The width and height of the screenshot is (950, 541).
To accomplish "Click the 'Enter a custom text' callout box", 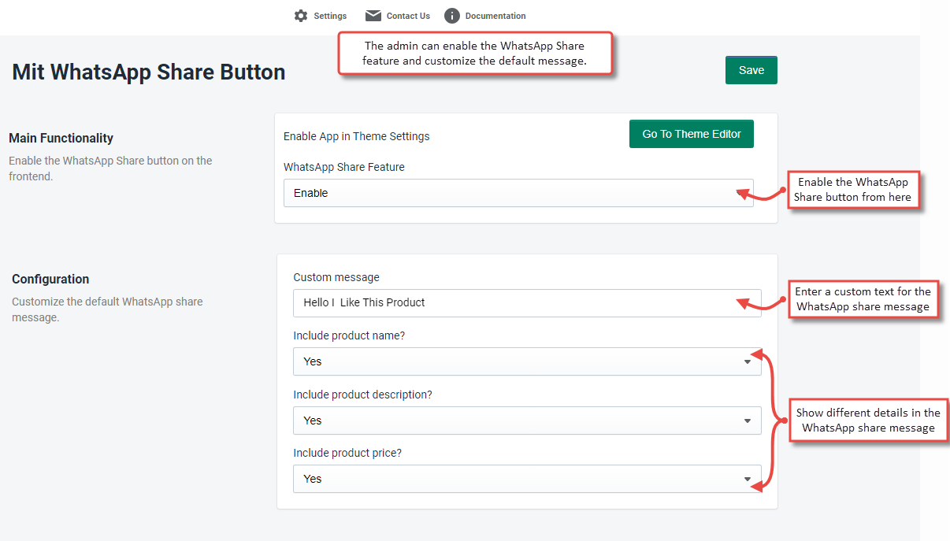I will (863, 299).
